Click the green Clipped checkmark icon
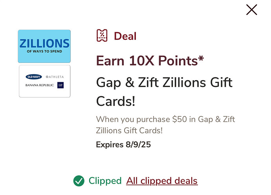Viewport: 271px width, 195px height. click(x=79, y=181)
